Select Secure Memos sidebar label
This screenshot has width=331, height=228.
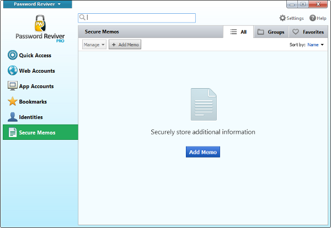click(37, 133)
